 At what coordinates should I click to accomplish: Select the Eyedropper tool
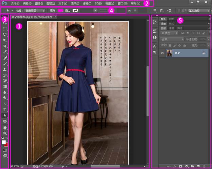[x=5, y=52]
